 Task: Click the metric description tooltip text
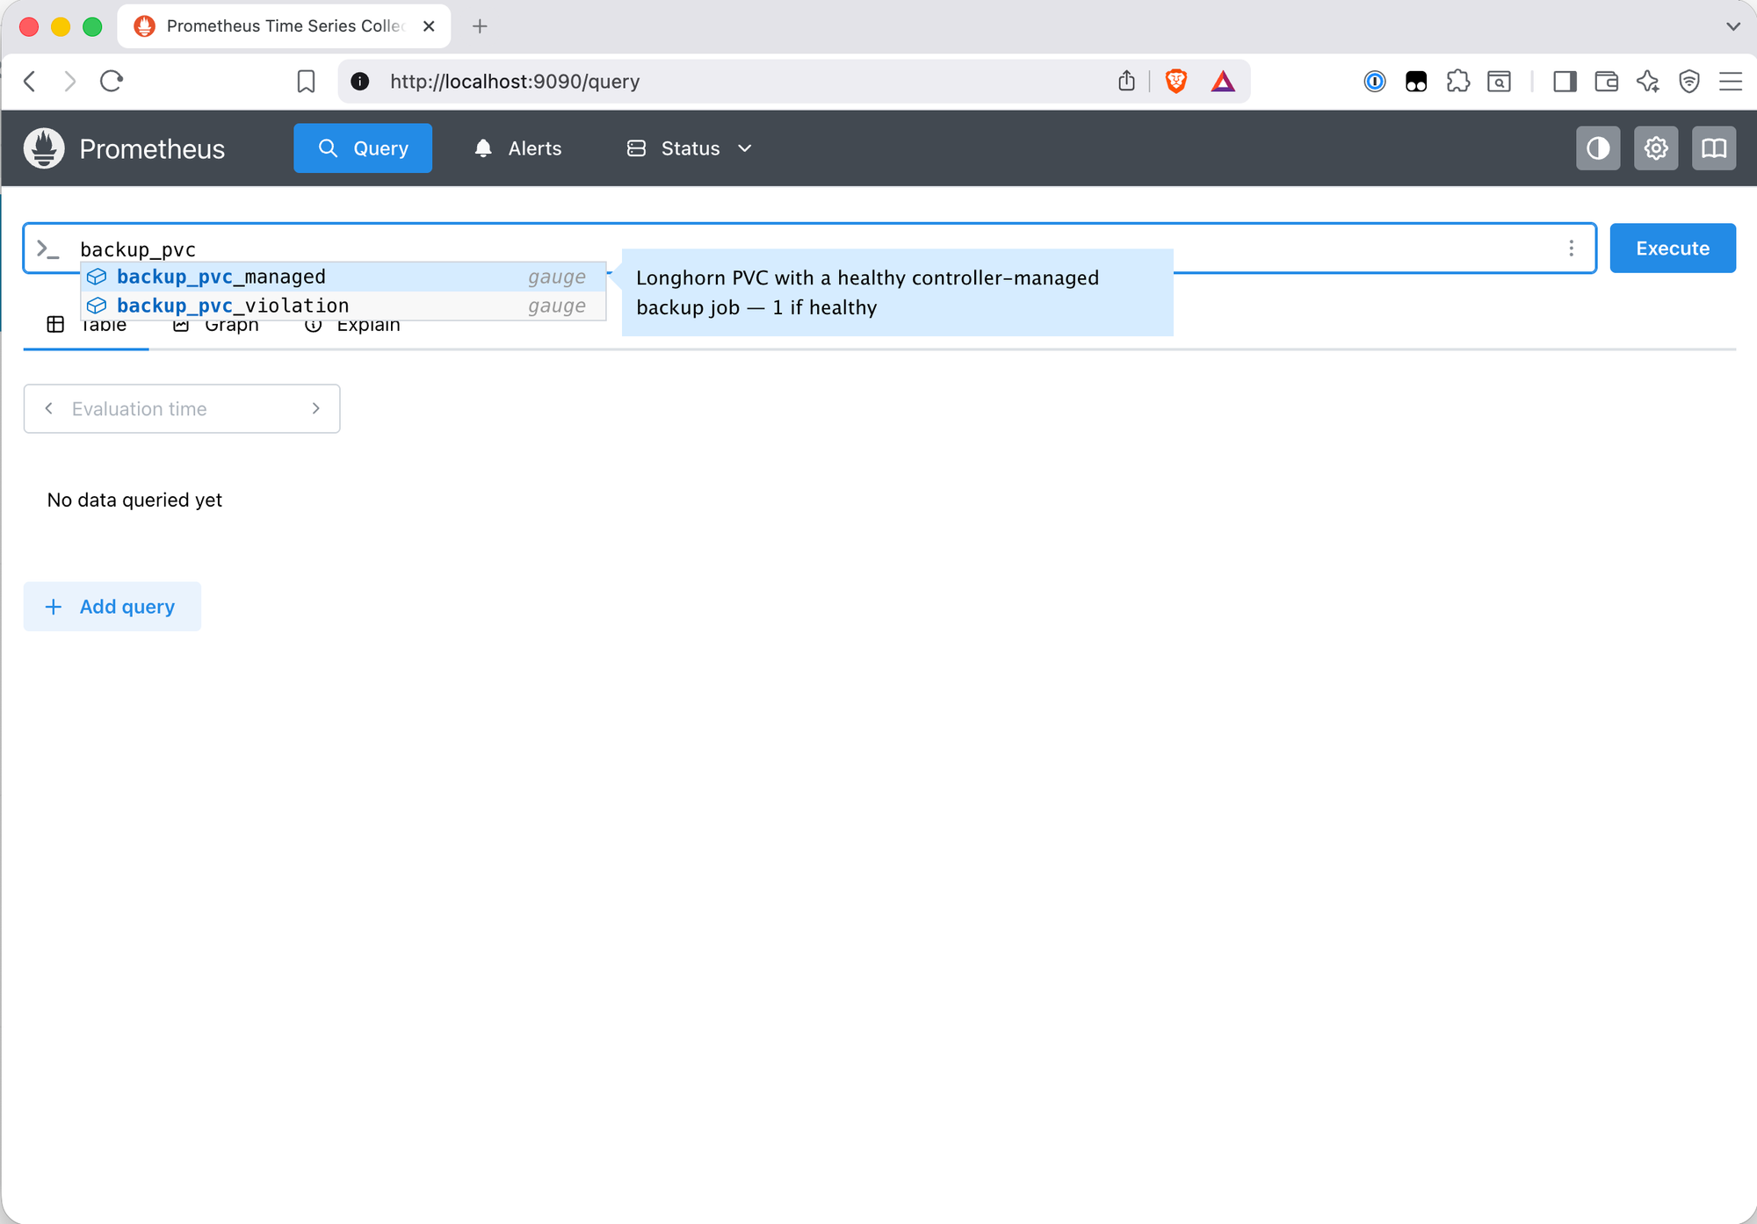[867, 292]
